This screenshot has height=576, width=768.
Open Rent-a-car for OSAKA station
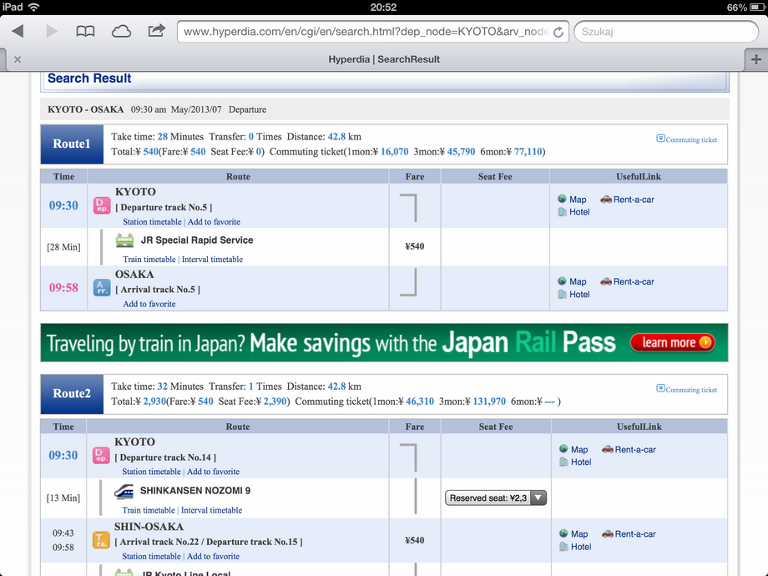click(628, 281)
